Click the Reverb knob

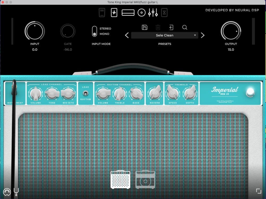[155, 93]
